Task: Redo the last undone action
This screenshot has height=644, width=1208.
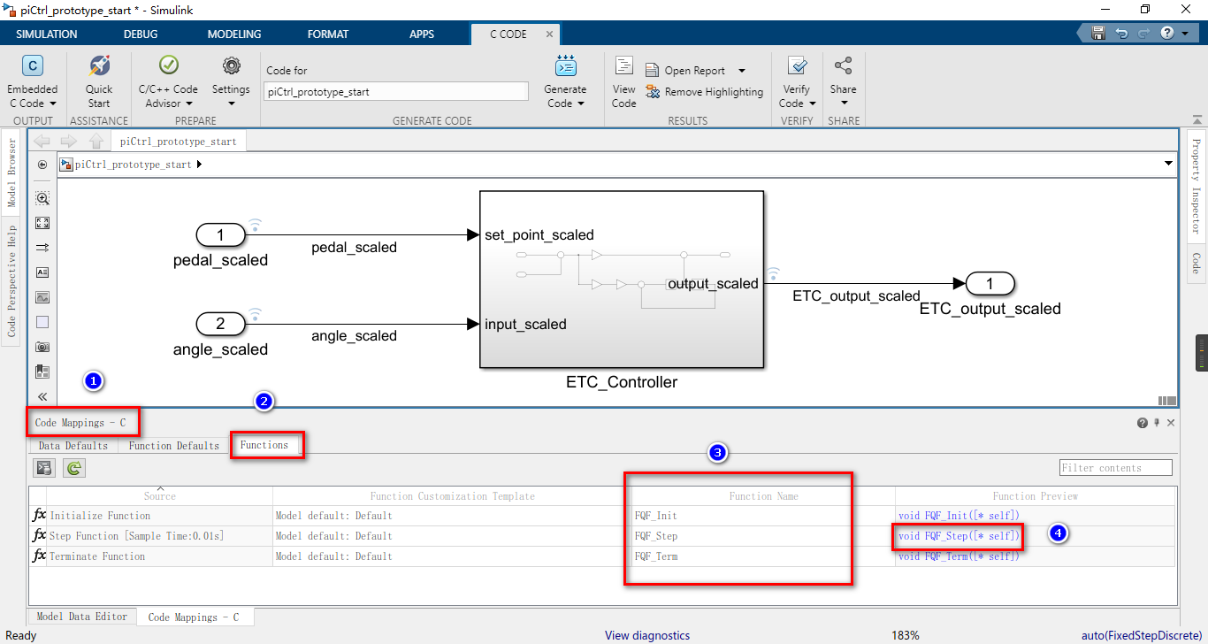Action: [1143, 34]
